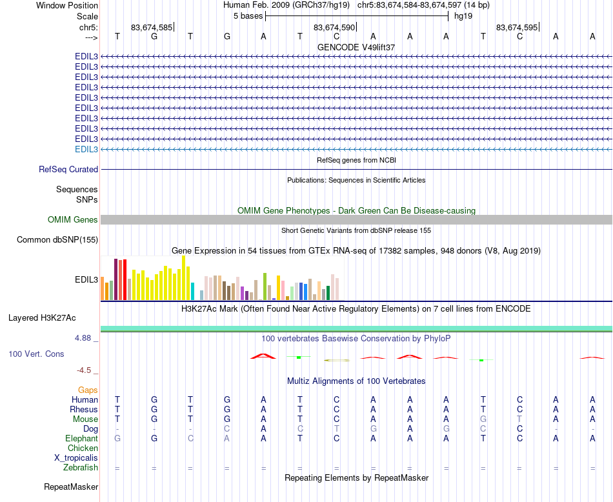Open 100 vertebrates Basewise Conservation by PhyloP title
The image size is (613, 502).
point(356,339)
